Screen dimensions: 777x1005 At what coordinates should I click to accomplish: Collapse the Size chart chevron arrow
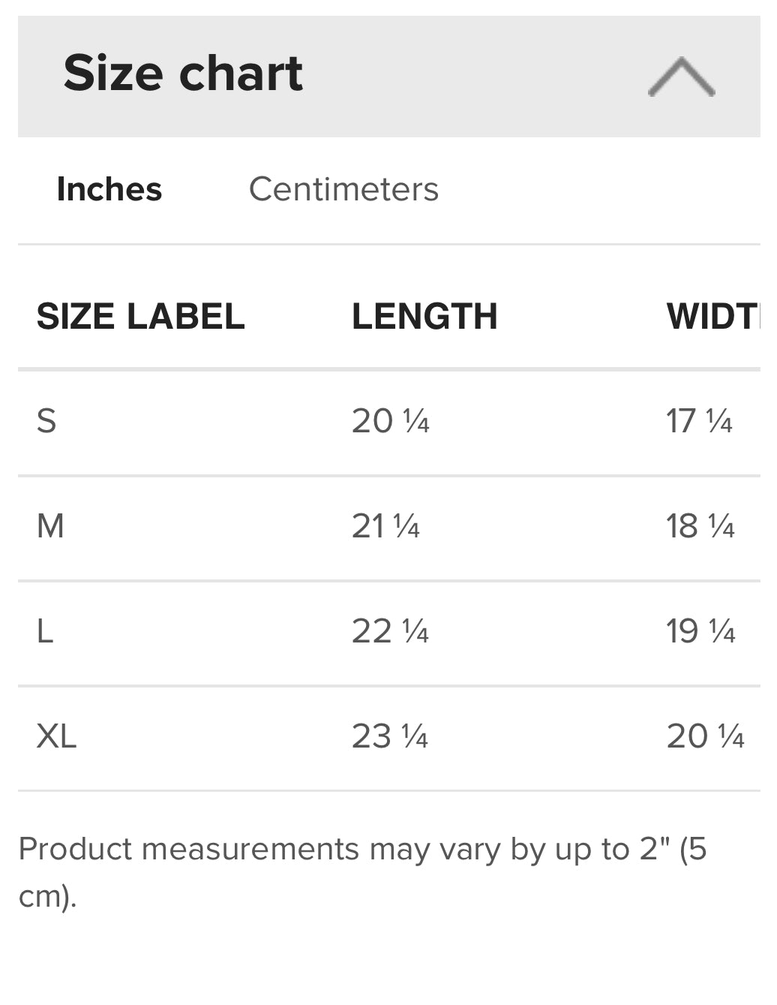point(681,77)
